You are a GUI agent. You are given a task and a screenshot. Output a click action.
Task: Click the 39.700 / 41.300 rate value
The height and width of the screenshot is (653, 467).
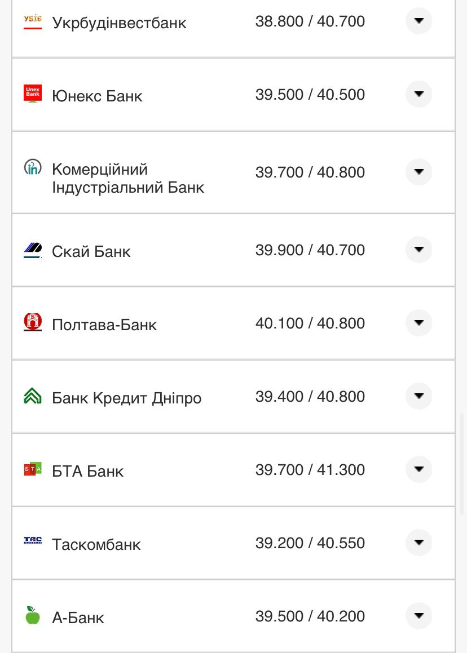[x=310, y=470]
